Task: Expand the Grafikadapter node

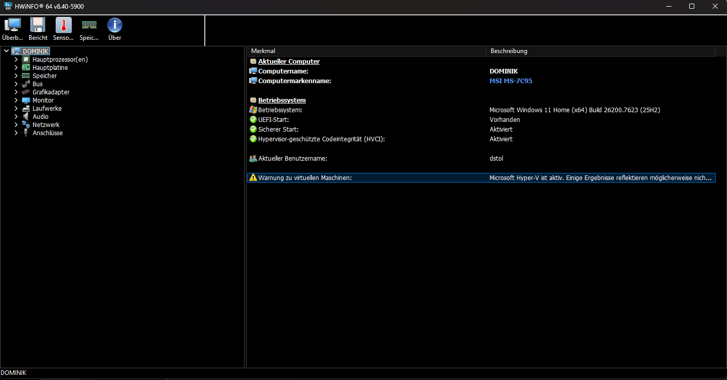Action: point(16,92)
